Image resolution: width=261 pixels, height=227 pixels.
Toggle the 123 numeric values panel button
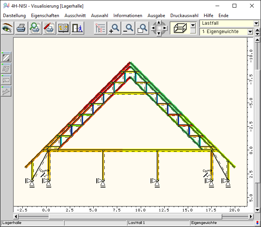pos(6,80)
